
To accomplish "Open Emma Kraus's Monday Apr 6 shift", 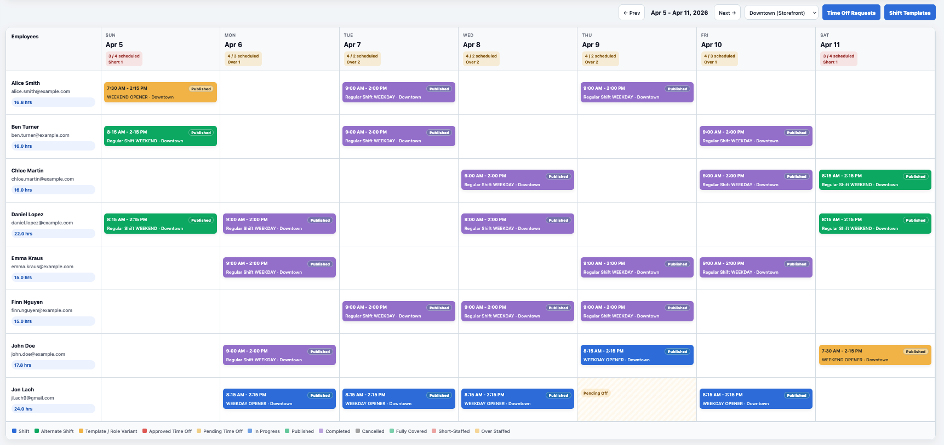I will tap(279, 267).
